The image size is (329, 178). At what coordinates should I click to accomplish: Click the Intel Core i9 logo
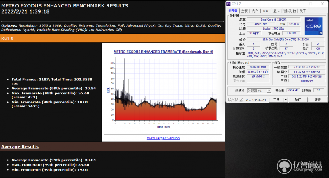(x=313, y=26)
